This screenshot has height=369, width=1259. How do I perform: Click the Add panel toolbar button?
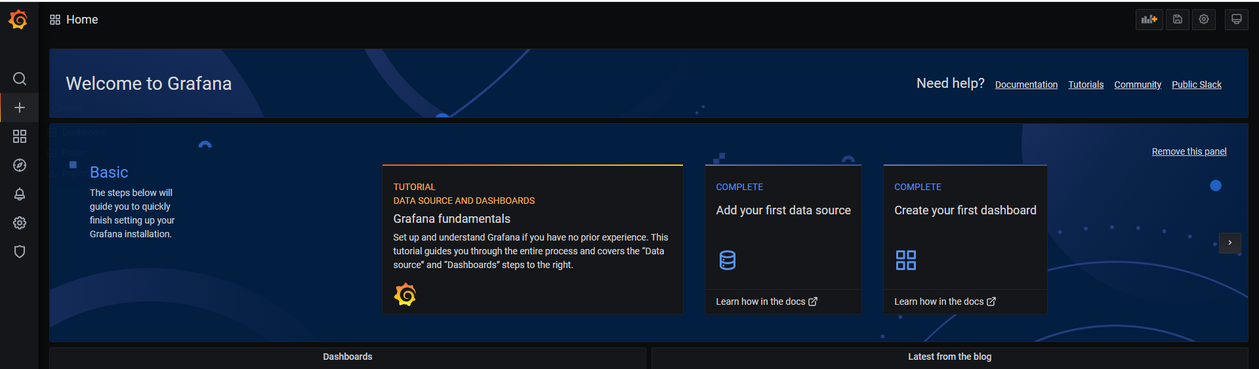(1149, 20)
